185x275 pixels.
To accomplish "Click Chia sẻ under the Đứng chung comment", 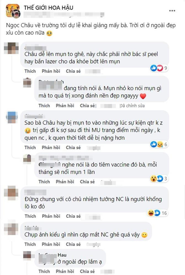I will (73, 216).
